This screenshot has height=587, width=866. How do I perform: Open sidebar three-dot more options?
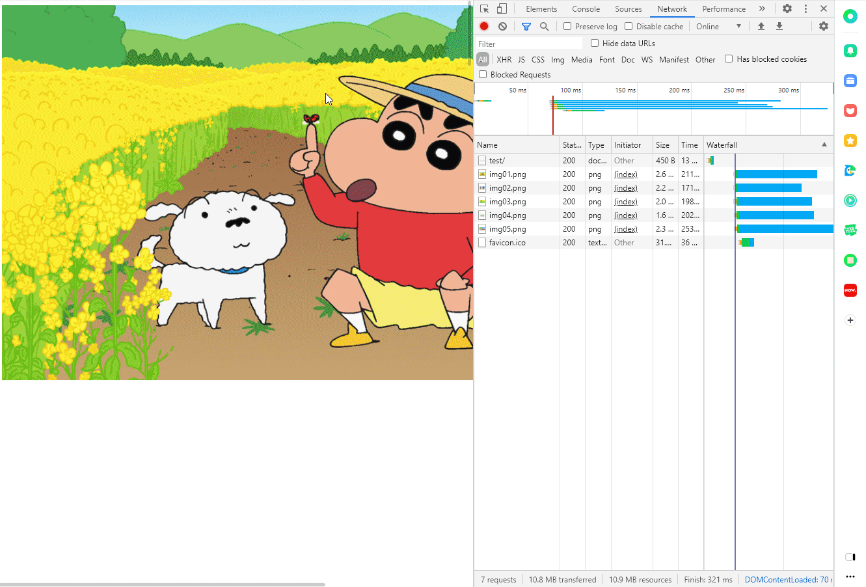coord(850,576)
